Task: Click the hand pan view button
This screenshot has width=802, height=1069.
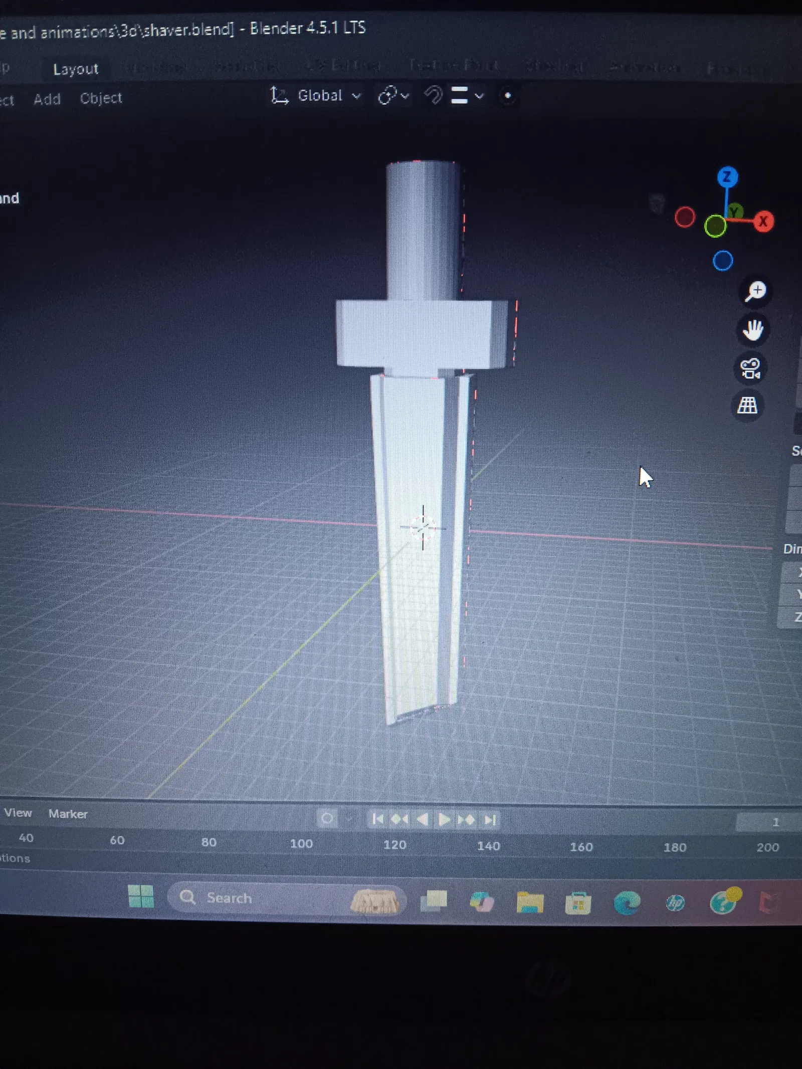Action: [752, 330]
